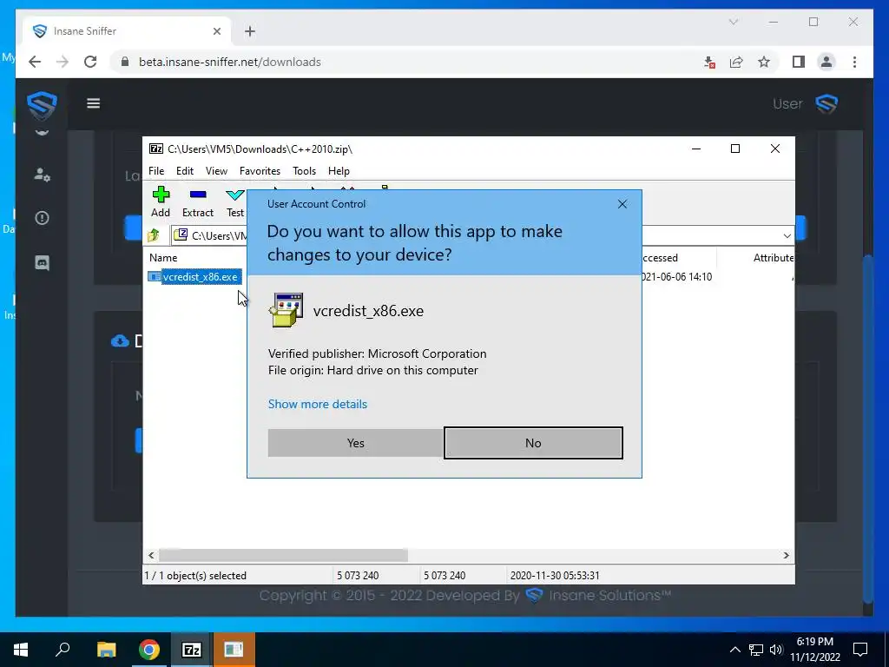889x667 pixels.
Task: Click the network icon in system tray
Action: tap(756, 650)
